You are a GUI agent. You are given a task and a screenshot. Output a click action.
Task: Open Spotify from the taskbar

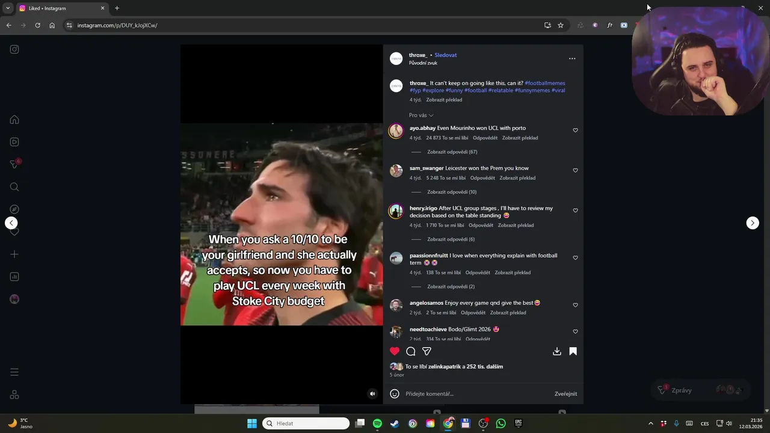(x=377, y=423)
